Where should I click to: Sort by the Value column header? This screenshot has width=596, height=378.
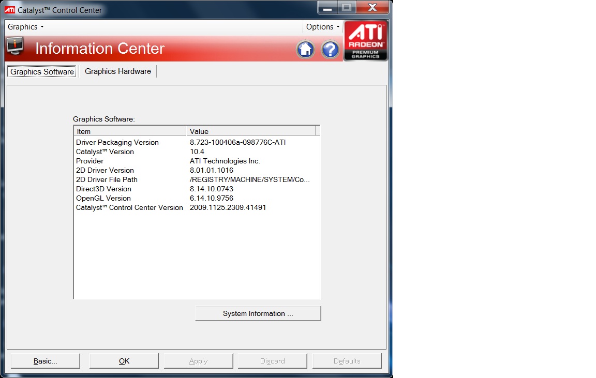[x=251, y=131]
